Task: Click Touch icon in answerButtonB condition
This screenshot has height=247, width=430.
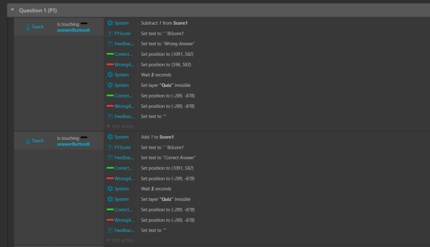Action: 28,141
